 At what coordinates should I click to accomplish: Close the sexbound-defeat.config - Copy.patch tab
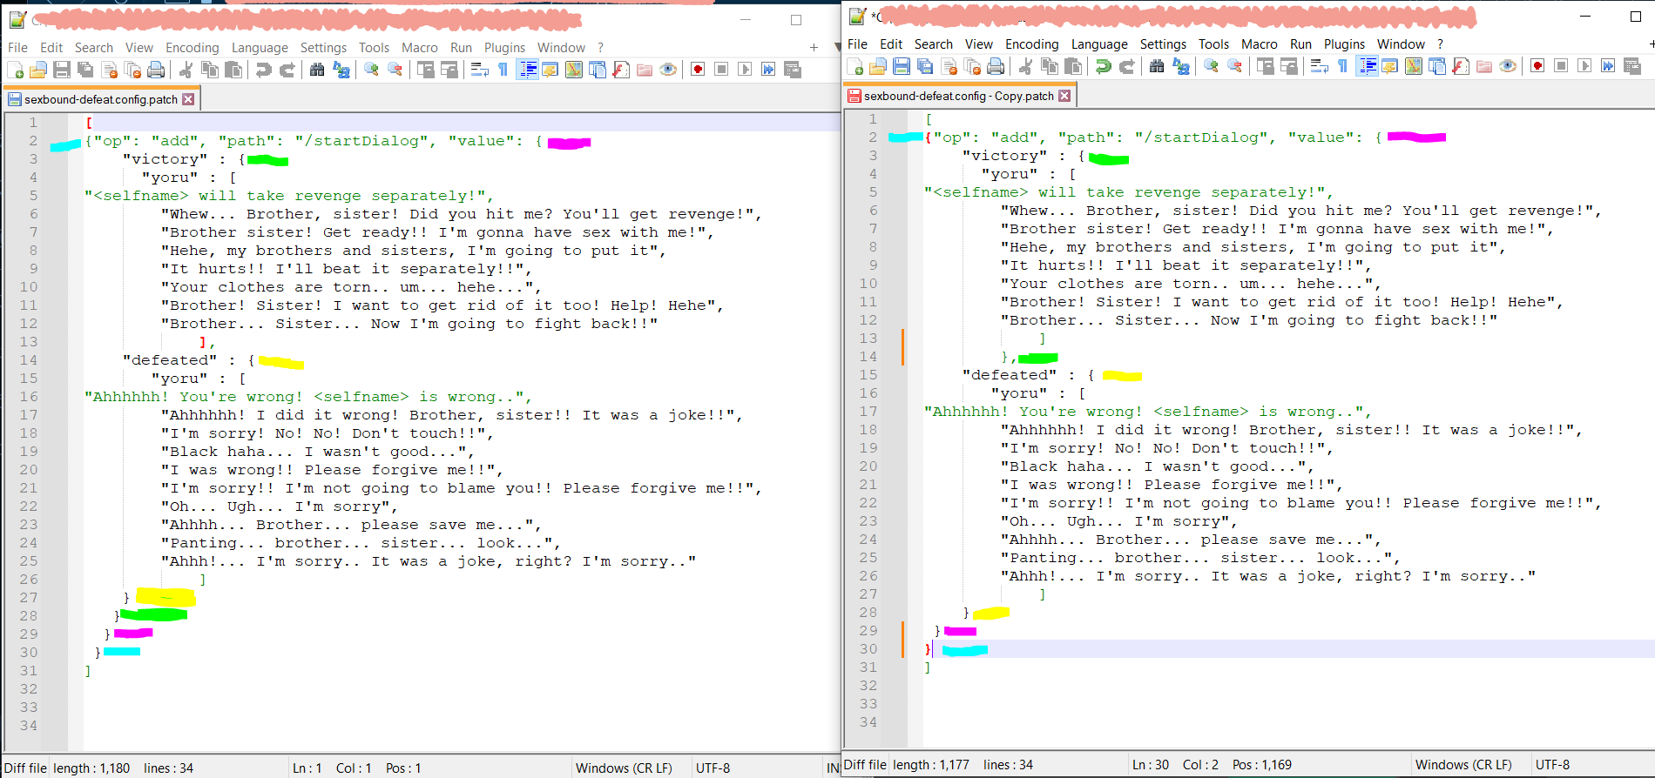[1064, 96]
